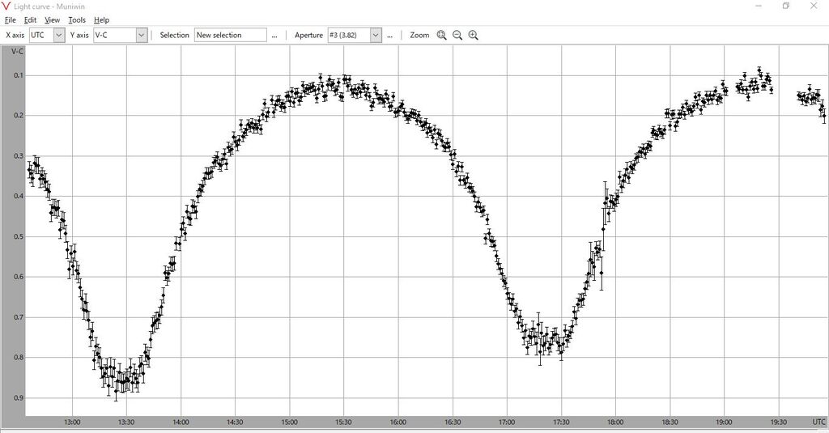
Task: Expand the Y axis V-C dropdown
Action: click(x=141, y=35)
